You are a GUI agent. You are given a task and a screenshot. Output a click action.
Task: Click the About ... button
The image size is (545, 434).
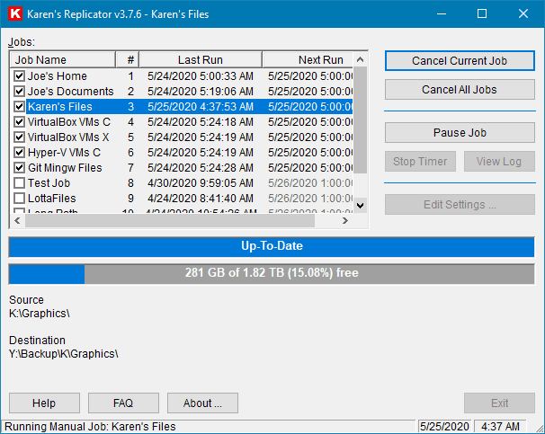202,403
